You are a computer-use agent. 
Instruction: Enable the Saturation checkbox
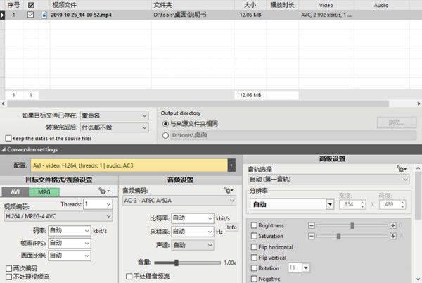pos(254,236)
